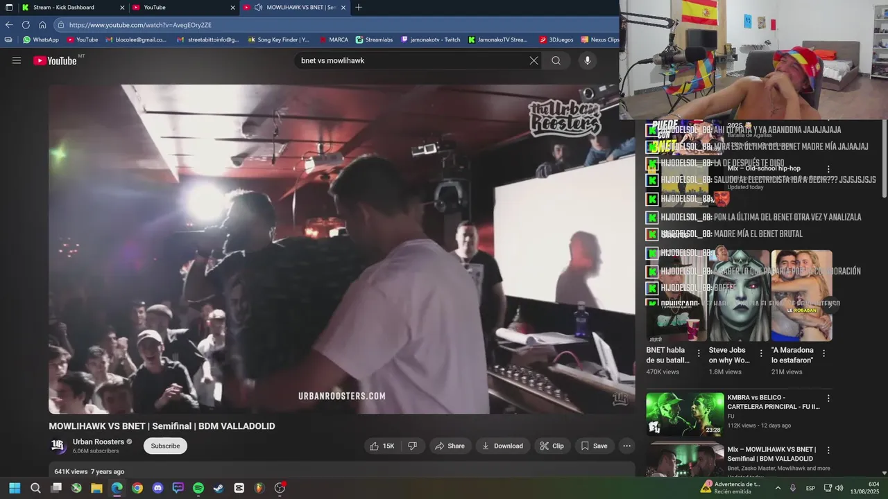View site information lock icon in address bar
The image size is (888, 499).
[61, 25]
